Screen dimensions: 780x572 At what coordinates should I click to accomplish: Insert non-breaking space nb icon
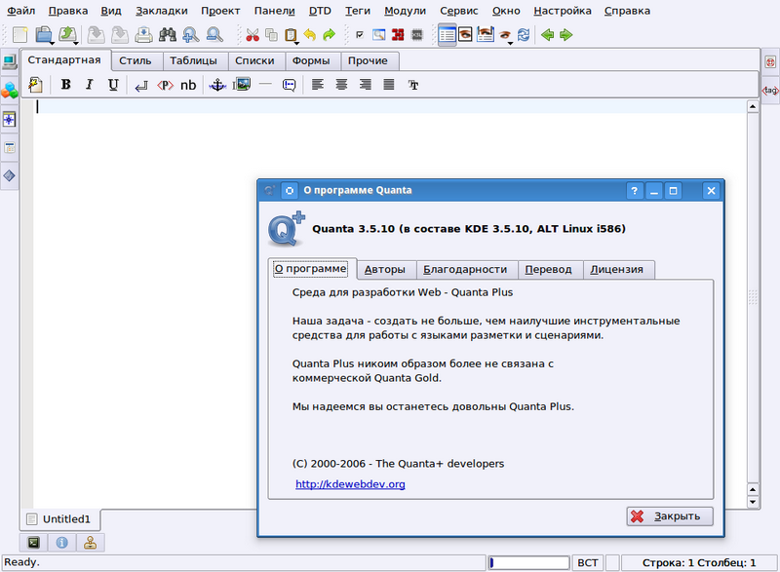pyautogui.click(x=188, y=86)
